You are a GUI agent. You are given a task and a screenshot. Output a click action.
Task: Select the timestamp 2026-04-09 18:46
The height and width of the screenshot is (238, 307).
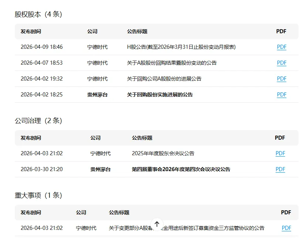pos(42,47)
